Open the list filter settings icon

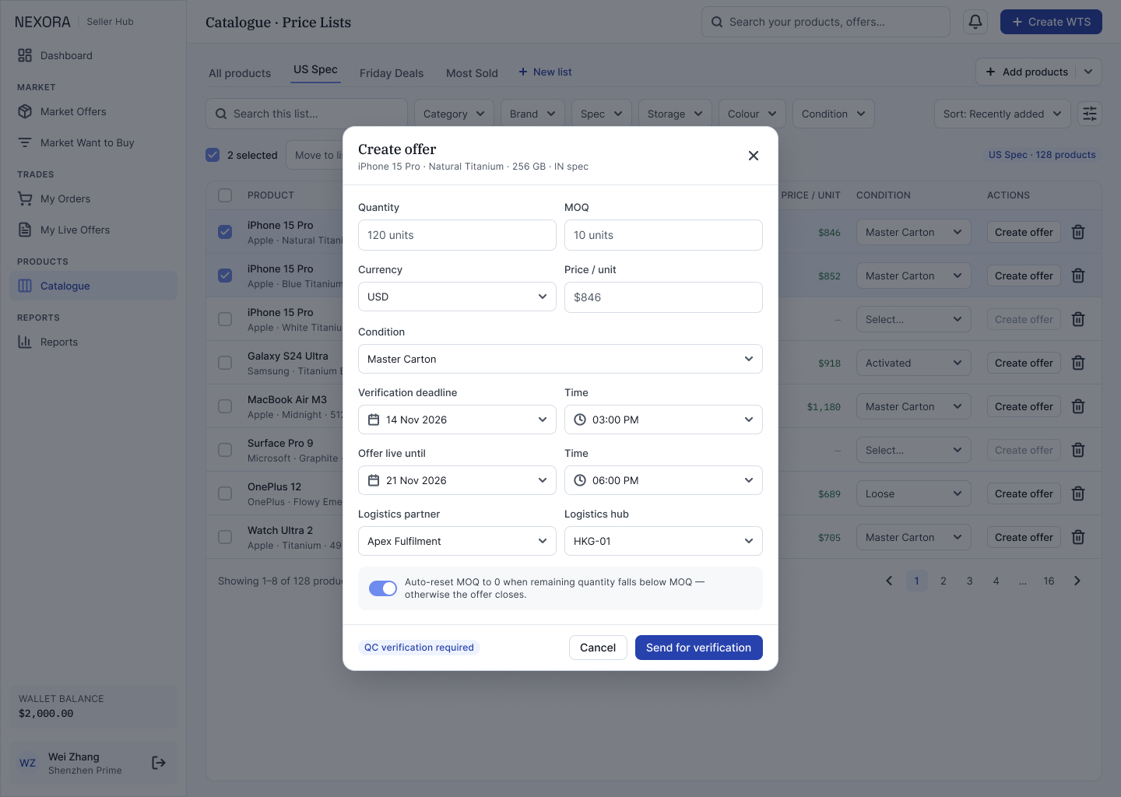[x=1090, y=114]
